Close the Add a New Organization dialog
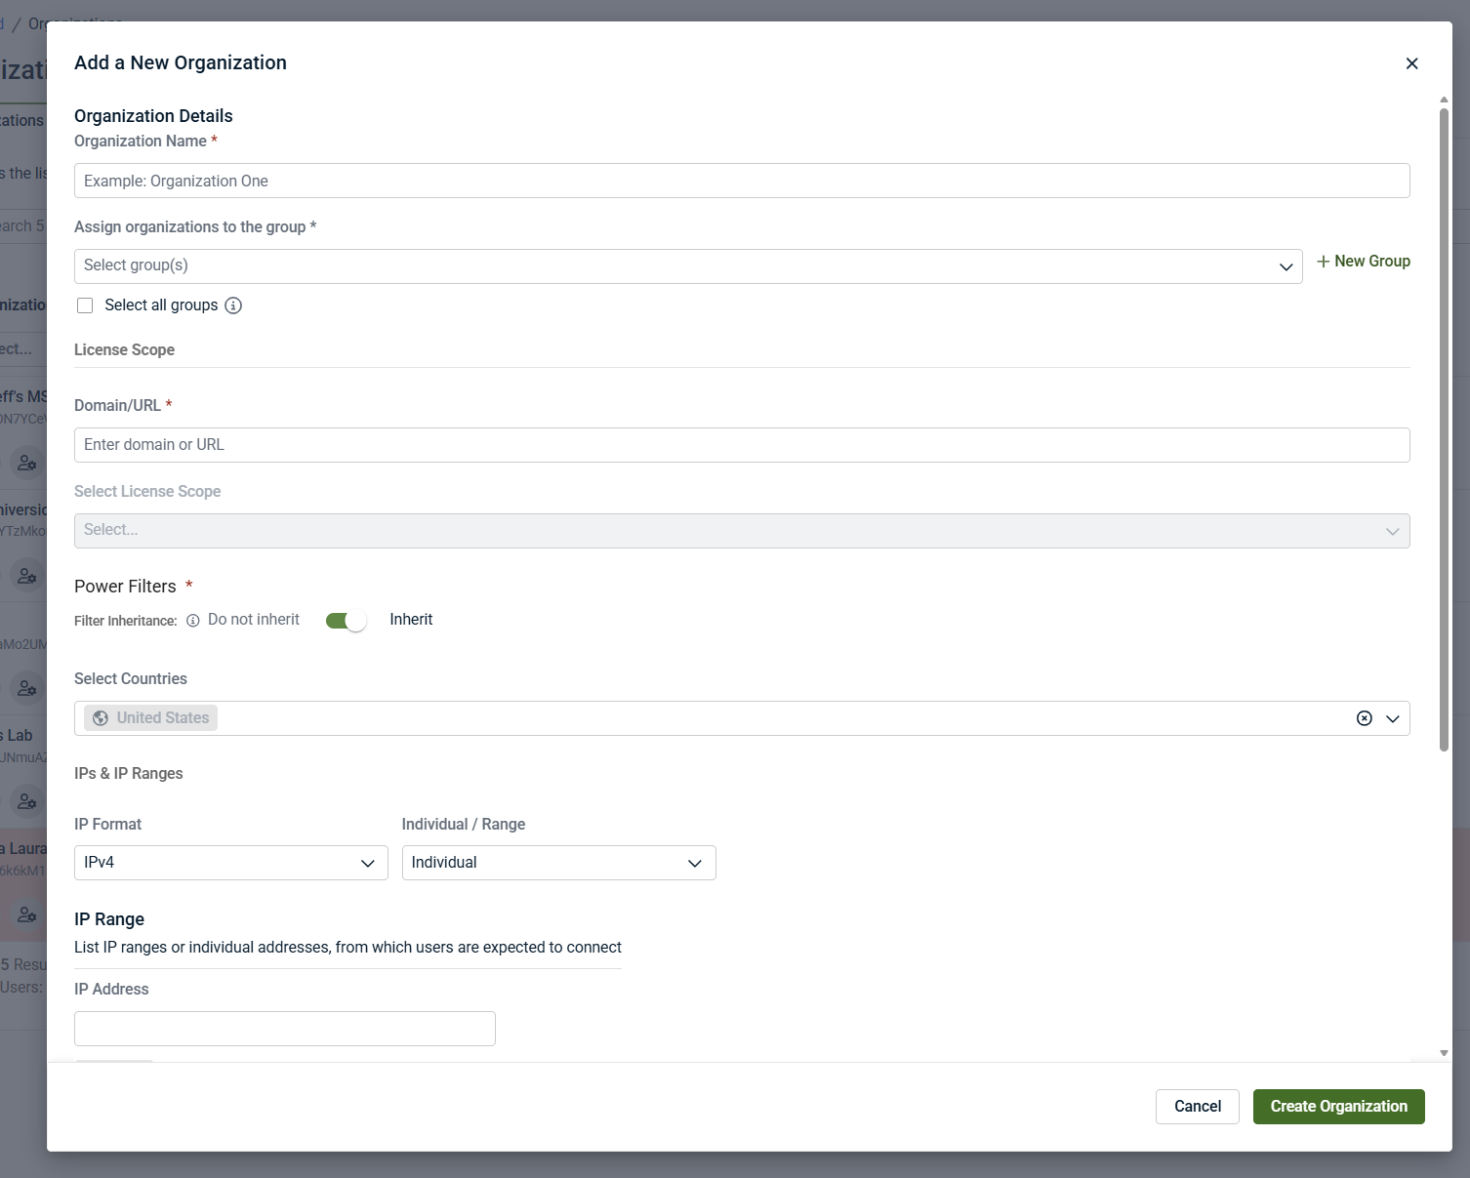Image resolution: width=1470 pixels, height=1178 pixels. click(x=1411, y=63)
